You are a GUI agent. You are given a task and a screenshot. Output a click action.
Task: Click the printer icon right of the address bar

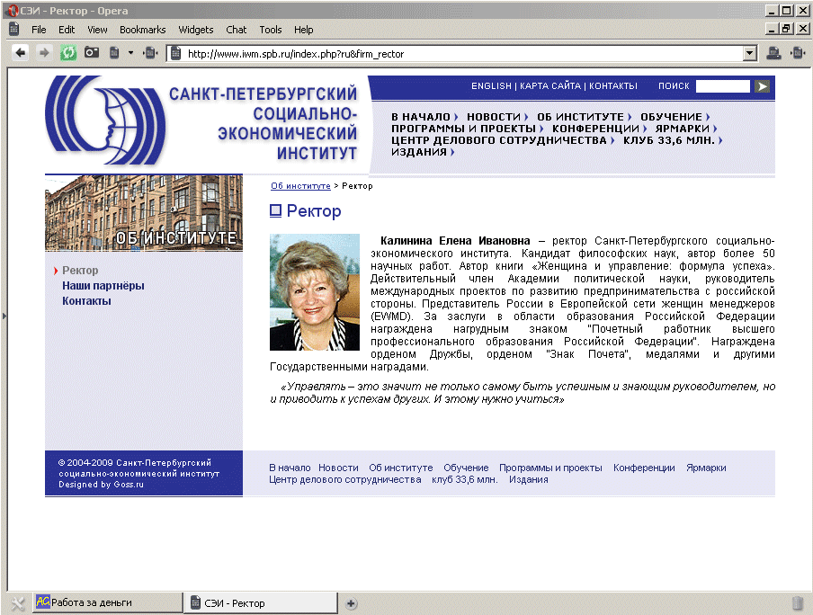[x=774, y=53]
